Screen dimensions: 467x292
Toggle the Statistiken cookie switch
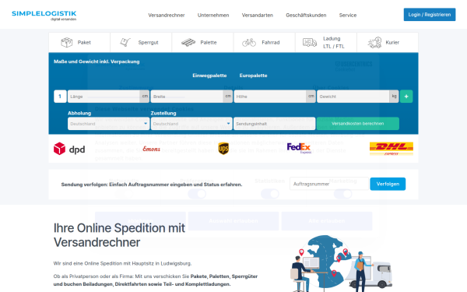click(x=270, y=194)
